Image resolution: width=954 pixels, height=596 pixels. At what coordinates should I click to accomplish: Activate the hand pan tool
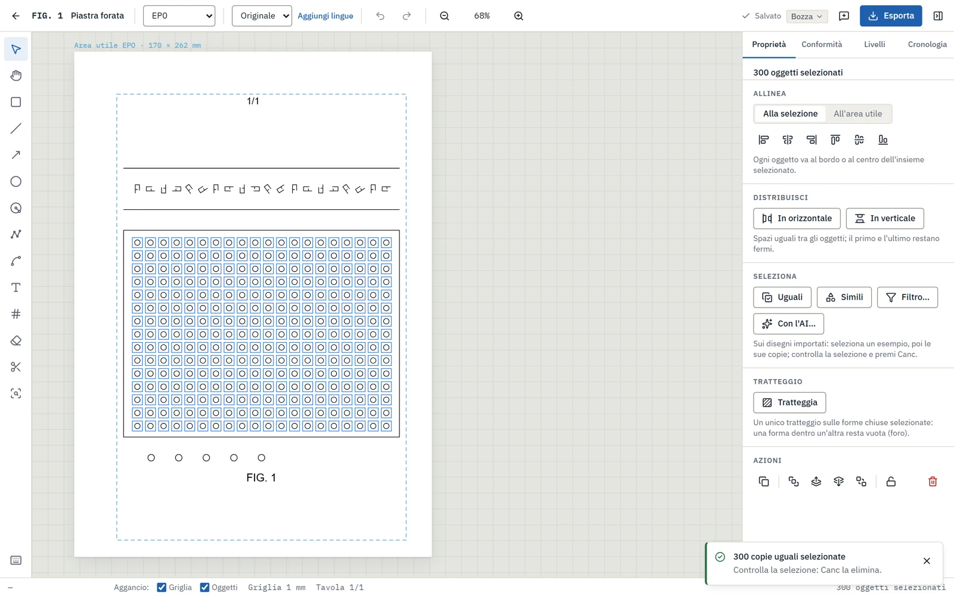click(x=16, y=76)
